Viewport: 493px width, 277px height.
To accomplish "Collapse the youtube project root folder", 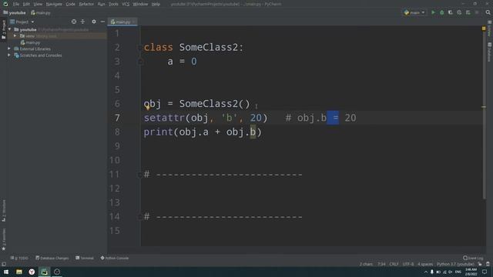I will pyautogui.click(x=10, y=29).
